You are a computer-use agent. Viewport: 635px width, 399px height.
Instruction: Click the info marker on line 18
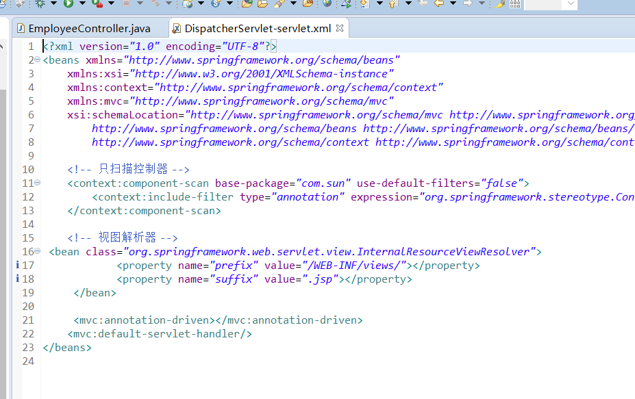(x=17, y=279)
